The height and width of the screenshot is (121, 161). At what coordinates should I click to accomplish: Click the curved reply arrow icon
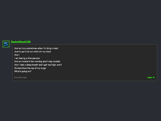[x=154, y=77]
